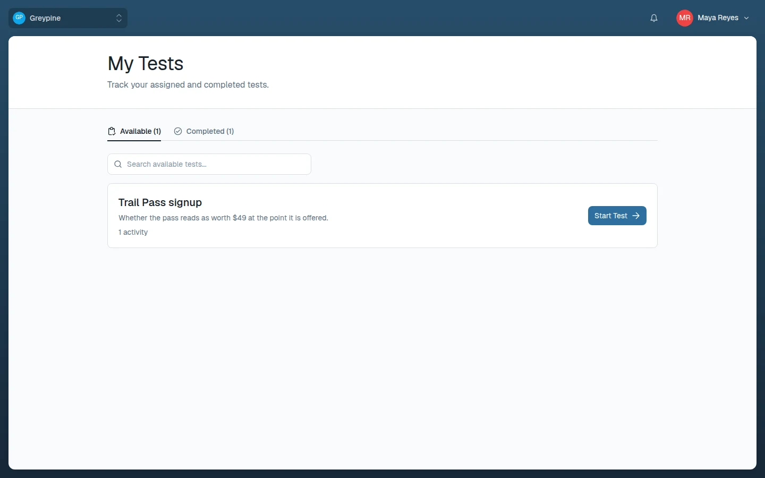The height and width of the screenshot is (478, 765).
Task: Click 'Track your assigned and completed tests.' subtitle
Action: pyautogui.click(x=188, y=85)
